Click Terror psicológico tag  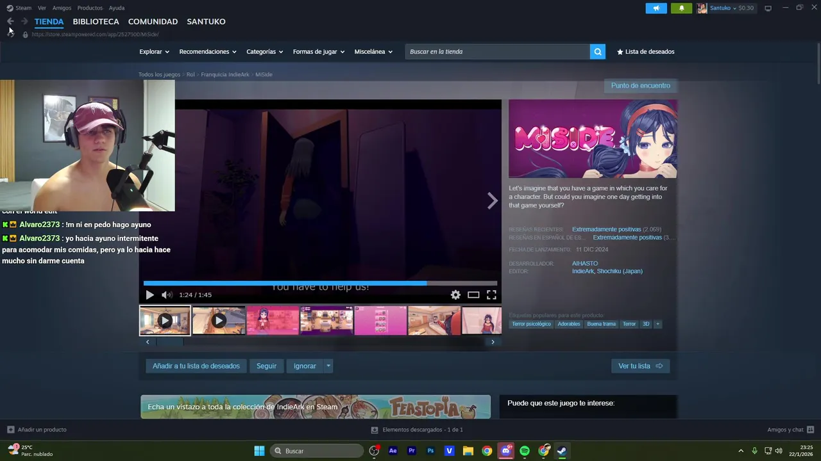tap(531, 324)
